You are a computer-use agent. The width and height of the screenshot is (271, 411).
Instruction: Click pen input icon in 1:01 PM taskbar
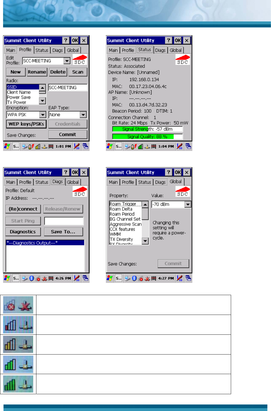coord(77,146)
